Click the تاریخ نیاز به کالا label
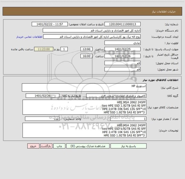This screenshot has width=185, height=179. pos(71,96)
